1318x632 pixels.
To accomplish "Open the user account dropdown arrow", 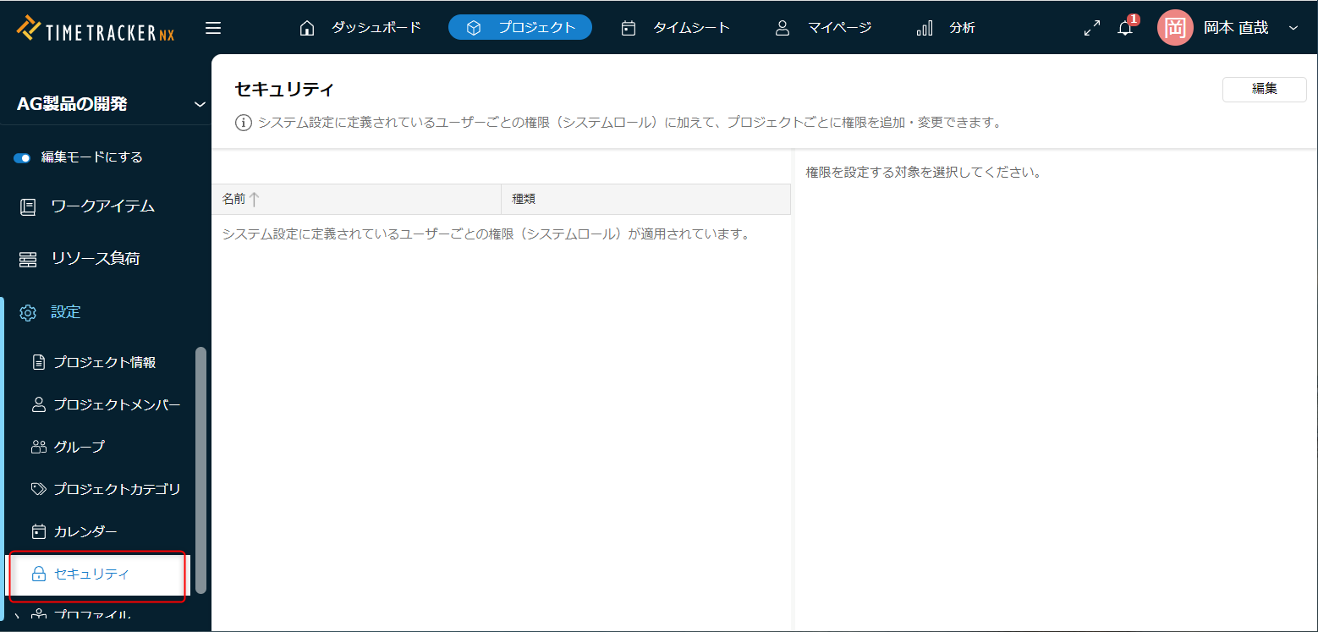I will point(1293,28).
